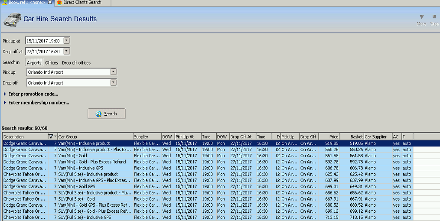Open the Pick up airport dropdown

pos(113,72)
